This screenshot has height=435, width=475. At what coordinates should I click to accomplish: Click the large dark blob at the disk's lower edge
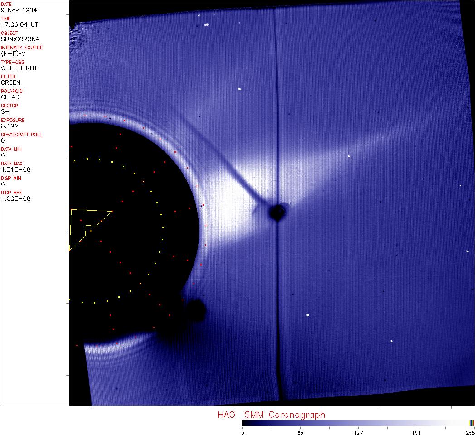click(196, 310)
